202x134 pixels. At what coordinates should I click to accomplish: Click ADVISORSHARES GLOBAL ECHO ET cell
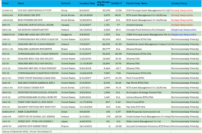(37, 97)
